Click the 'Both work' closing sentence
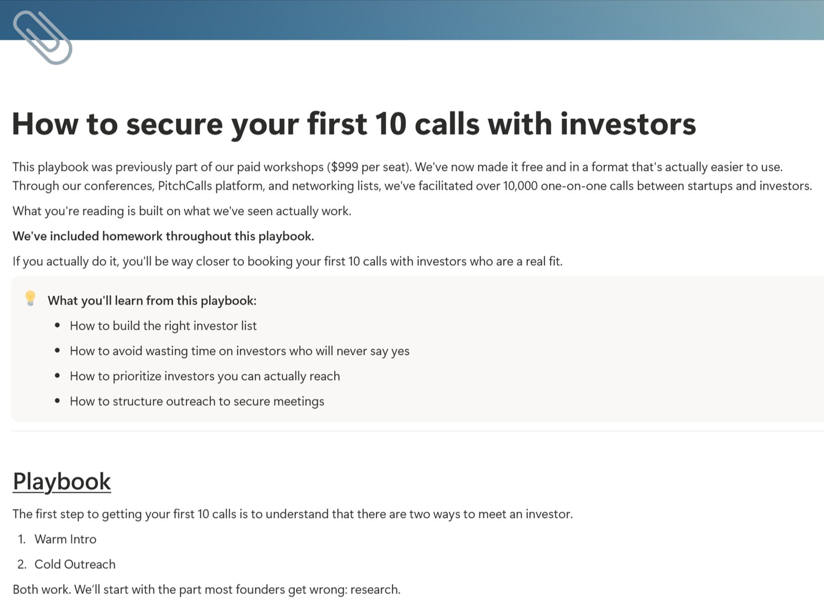The width and height of the screenshot is (824, 606). pos(207,590)
